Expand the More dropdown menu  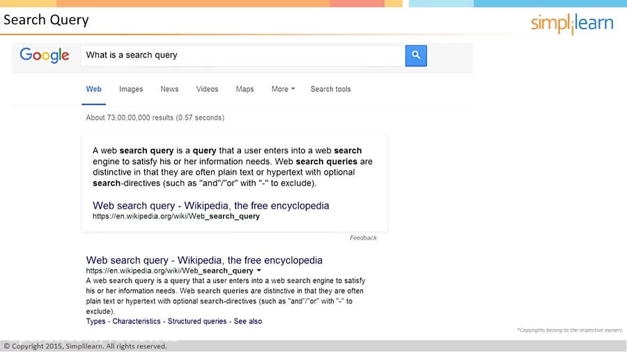pos(283,89)
